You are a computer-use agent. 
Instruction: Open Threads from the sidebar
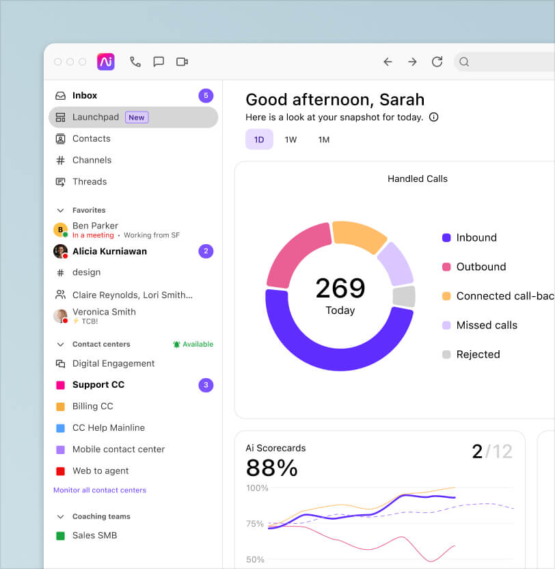59,181
